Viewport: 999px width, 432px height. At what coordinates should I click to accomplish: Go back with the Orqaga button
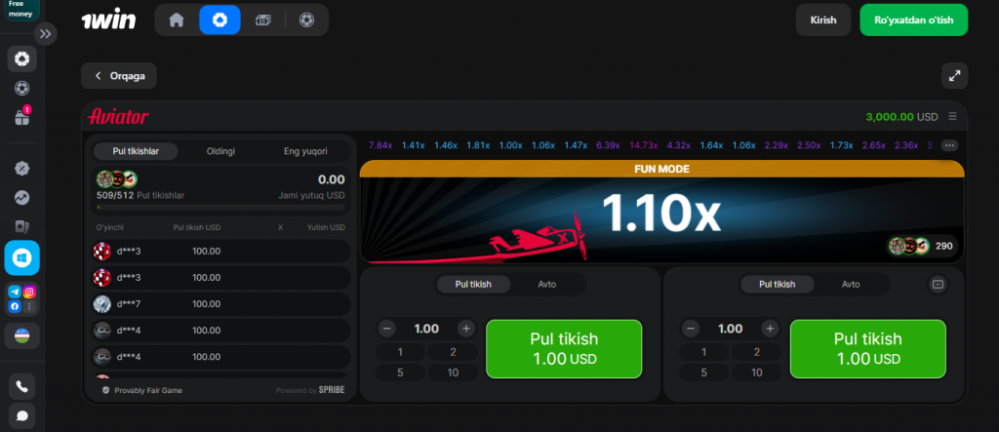tap(119, 76)
